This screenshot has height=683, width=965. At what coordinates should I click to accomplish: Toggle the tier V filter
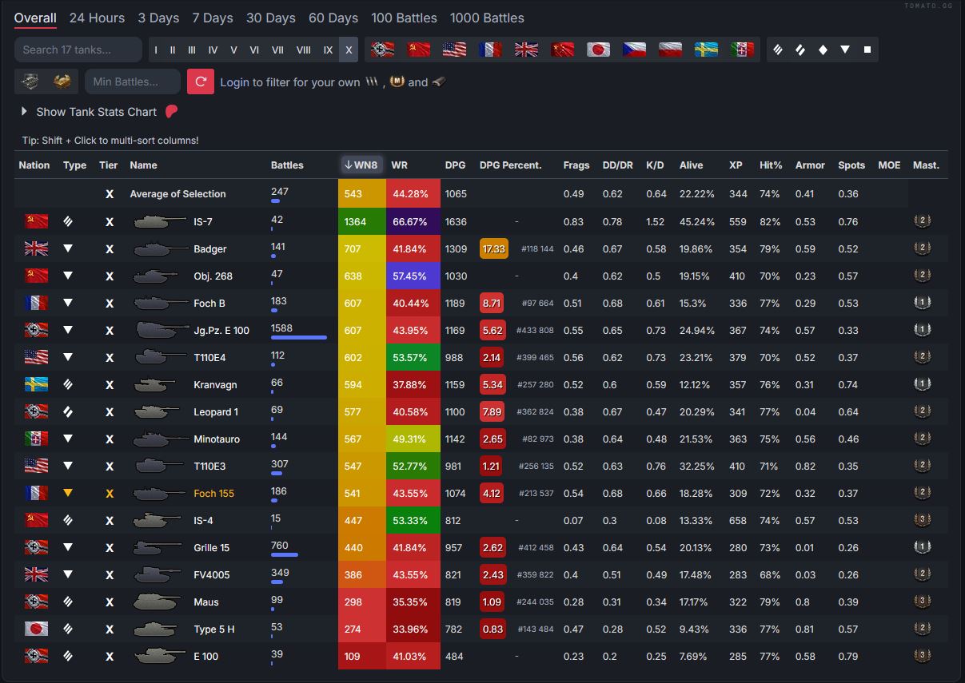point(233,50)
